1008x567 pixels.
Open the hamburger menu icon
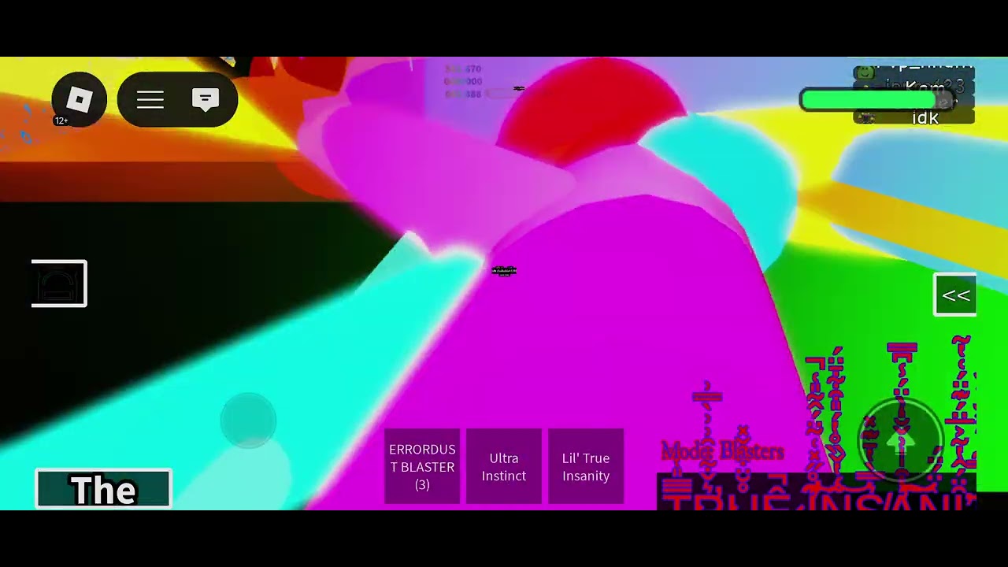pos(150,100)
